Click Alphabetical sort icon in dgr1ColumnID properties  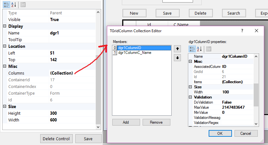(200, 49)
